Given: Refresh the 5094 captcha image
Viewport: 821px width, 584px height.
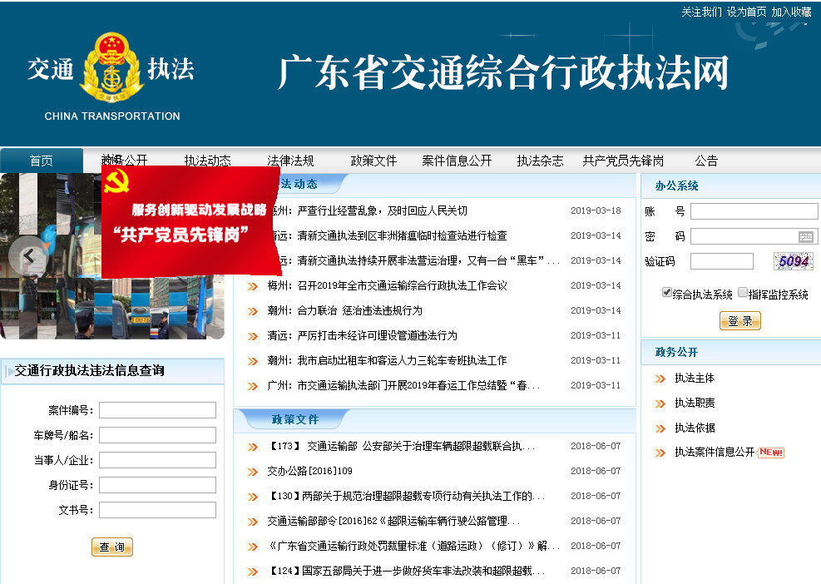Looking at the screenshot, I should click(x=794, y=261).
